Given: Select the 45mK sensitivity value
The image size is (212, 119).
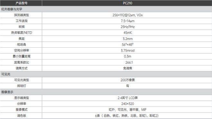Looking at the screenshot, I should (x=128, y=33).
